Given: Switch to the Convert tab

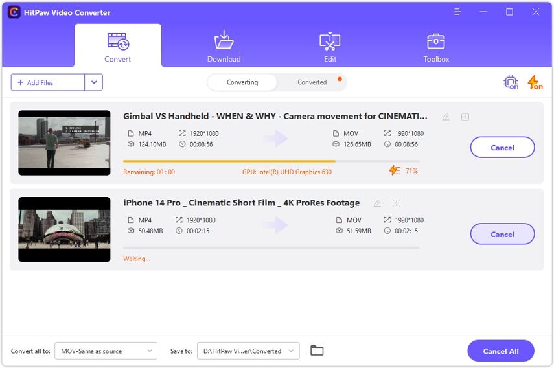Looking at the screenshot, I should [x=118, y=45].
